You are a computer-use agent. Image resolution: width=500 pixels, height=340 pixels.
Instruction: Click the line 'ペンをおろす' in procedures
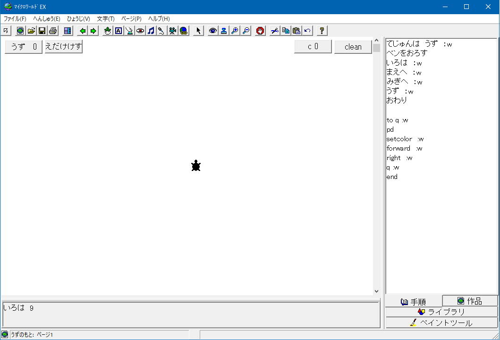tap(407, 53)
